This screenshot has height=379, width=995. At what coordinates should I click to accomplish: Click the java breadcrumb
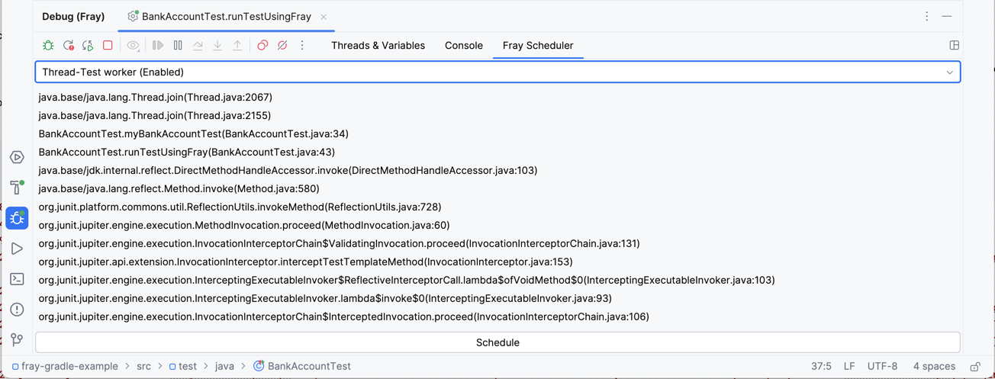[224, 366]
